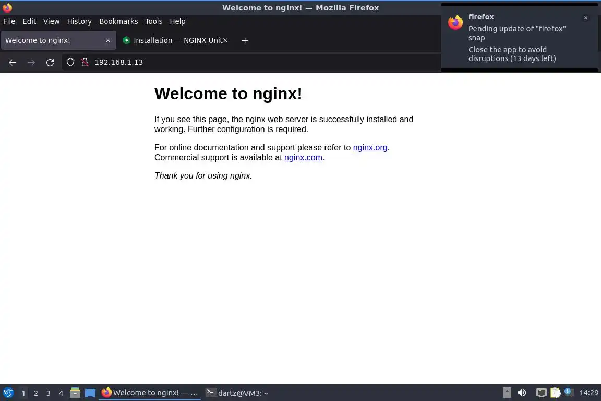Dismiss the firefox snap update notification

(x=585, y=18)
